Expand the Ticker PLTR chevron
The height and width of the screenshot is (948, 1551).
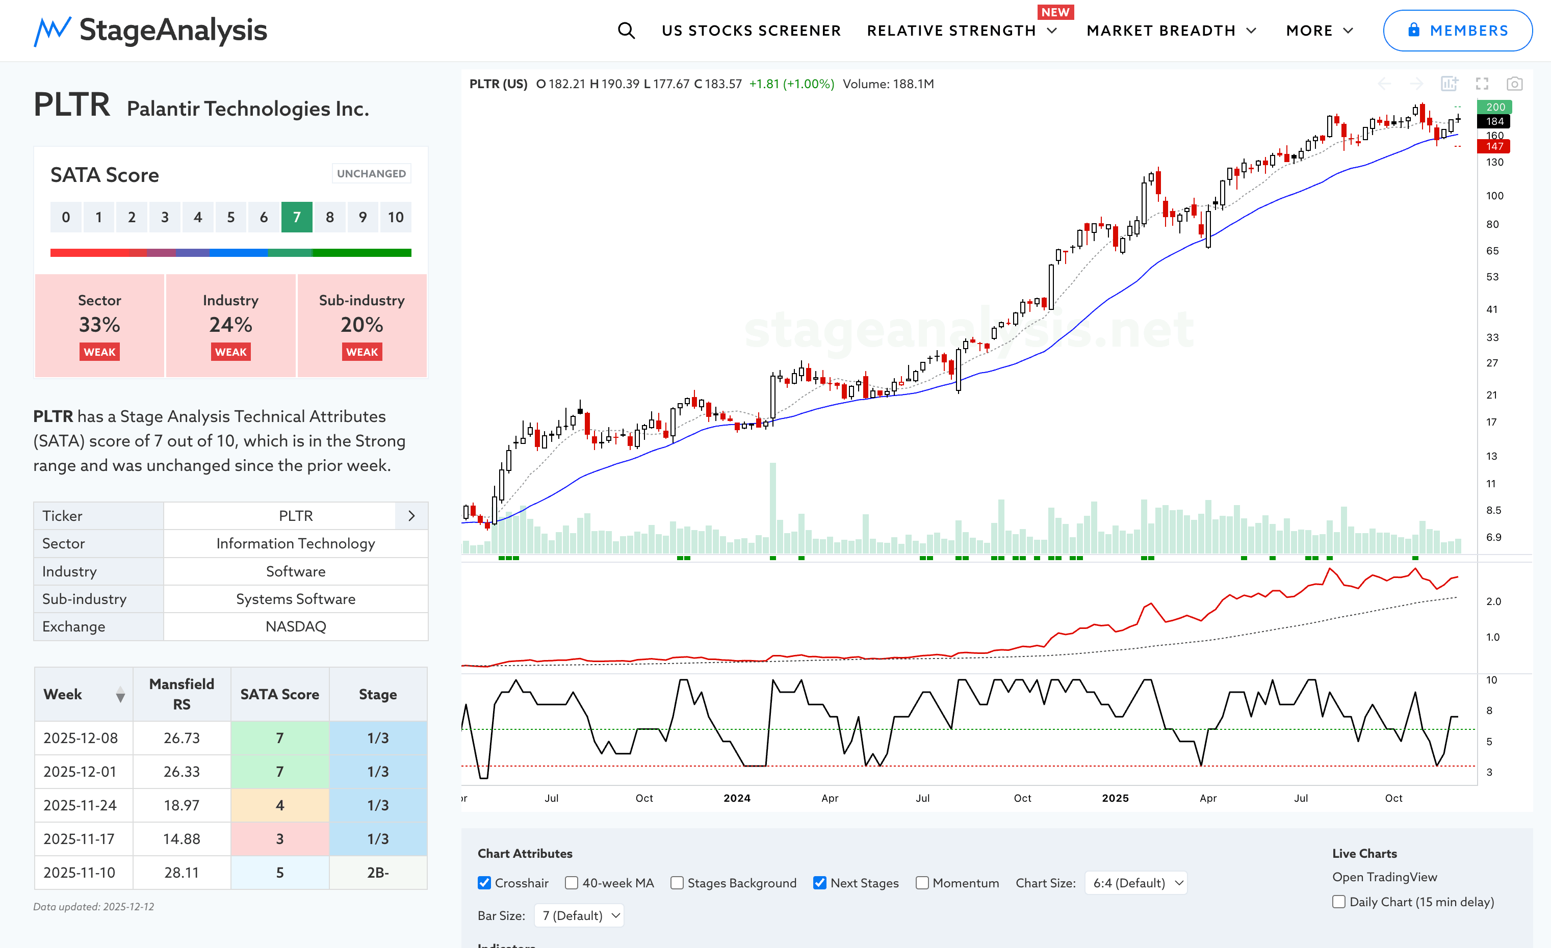point(411,516)
